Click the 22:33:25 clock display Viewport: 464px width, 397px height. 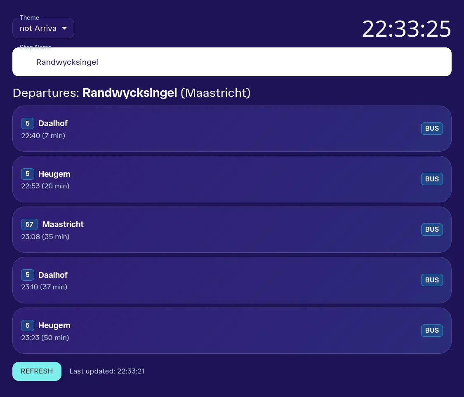pos(407,29)
